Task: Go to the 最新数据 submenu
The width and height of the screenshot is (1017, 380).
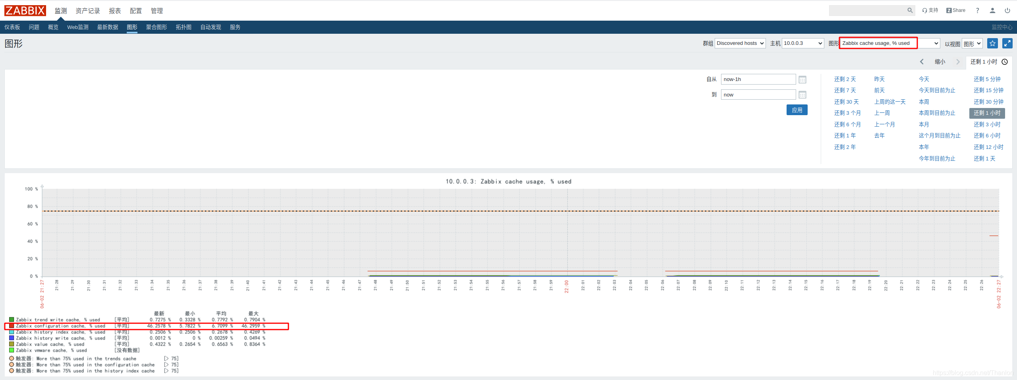Action: 108,27
